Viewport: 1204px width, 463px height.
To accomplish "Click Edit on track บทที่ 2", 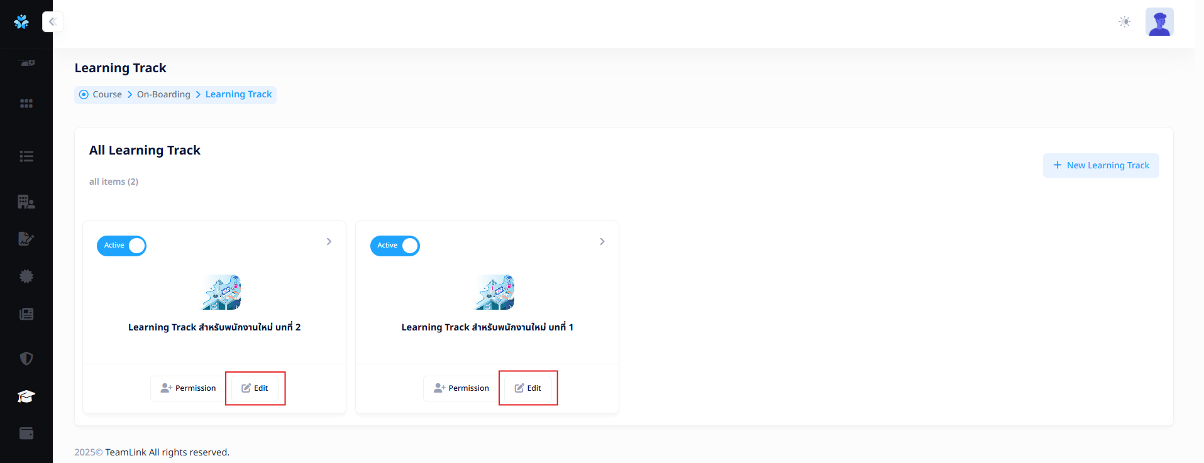I will click(x=255, y=388).
